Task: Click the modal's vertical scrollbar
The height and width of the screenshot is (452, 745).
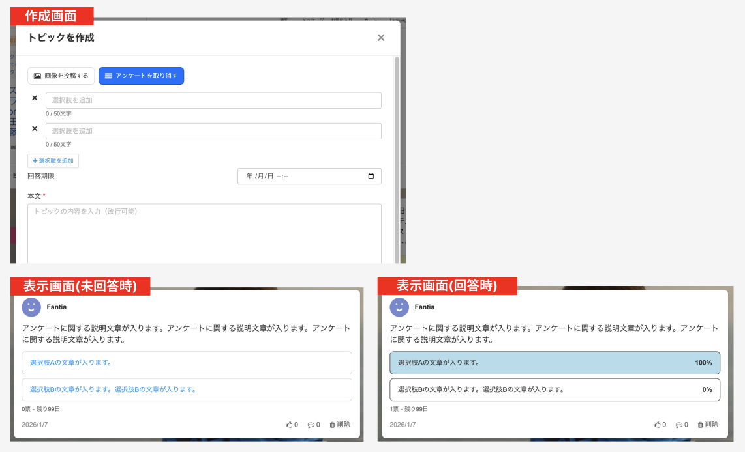Action: [397, 156]
